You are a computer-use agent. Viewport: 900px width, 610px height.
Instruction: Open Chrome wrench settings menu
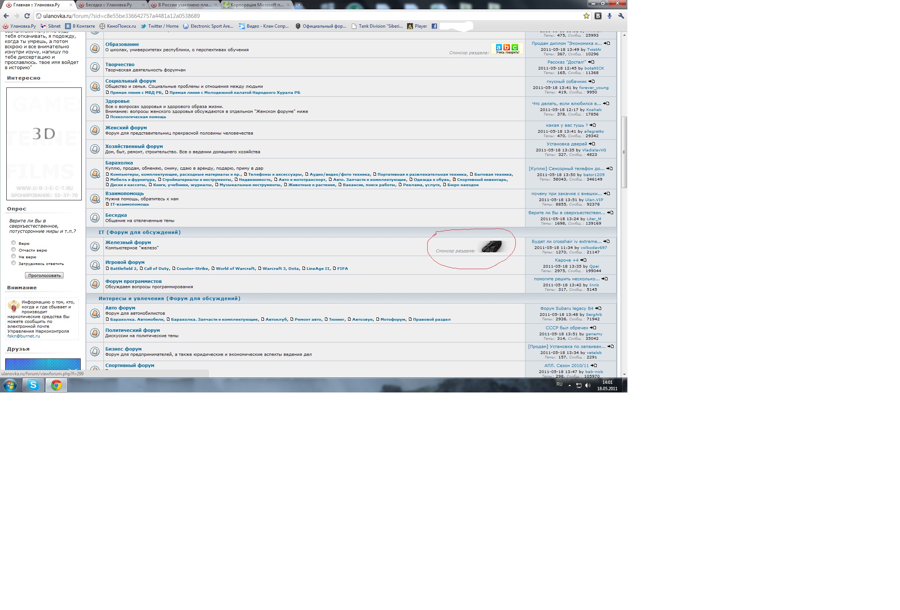coord(621,16)
